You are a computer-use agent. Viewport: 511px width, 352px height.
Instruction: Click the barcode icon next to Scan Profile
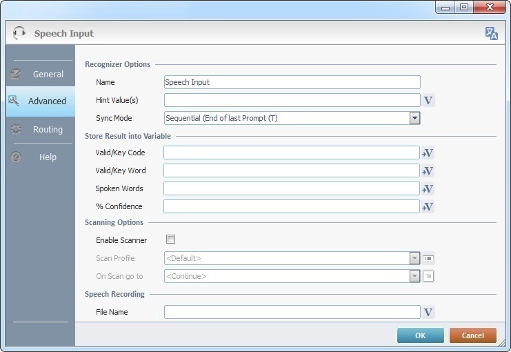coord(428,259)
